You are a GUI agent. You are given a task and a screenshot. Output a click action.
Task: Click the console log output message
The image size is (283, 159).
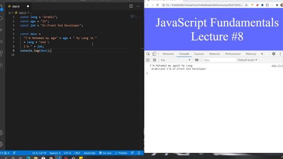pyautogui.click(x=178, y=67)
